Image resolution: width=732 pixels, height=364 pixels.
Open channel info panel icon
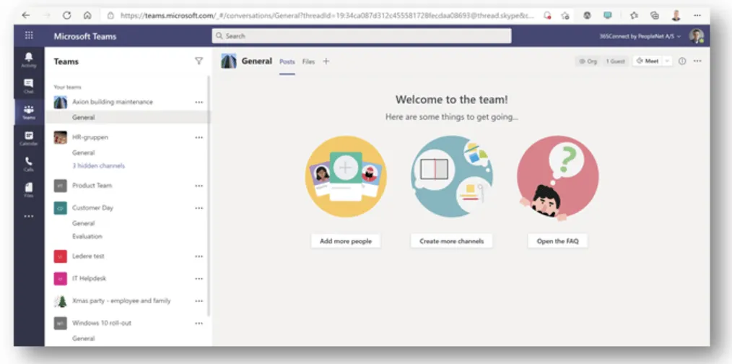tap(682, 61)
